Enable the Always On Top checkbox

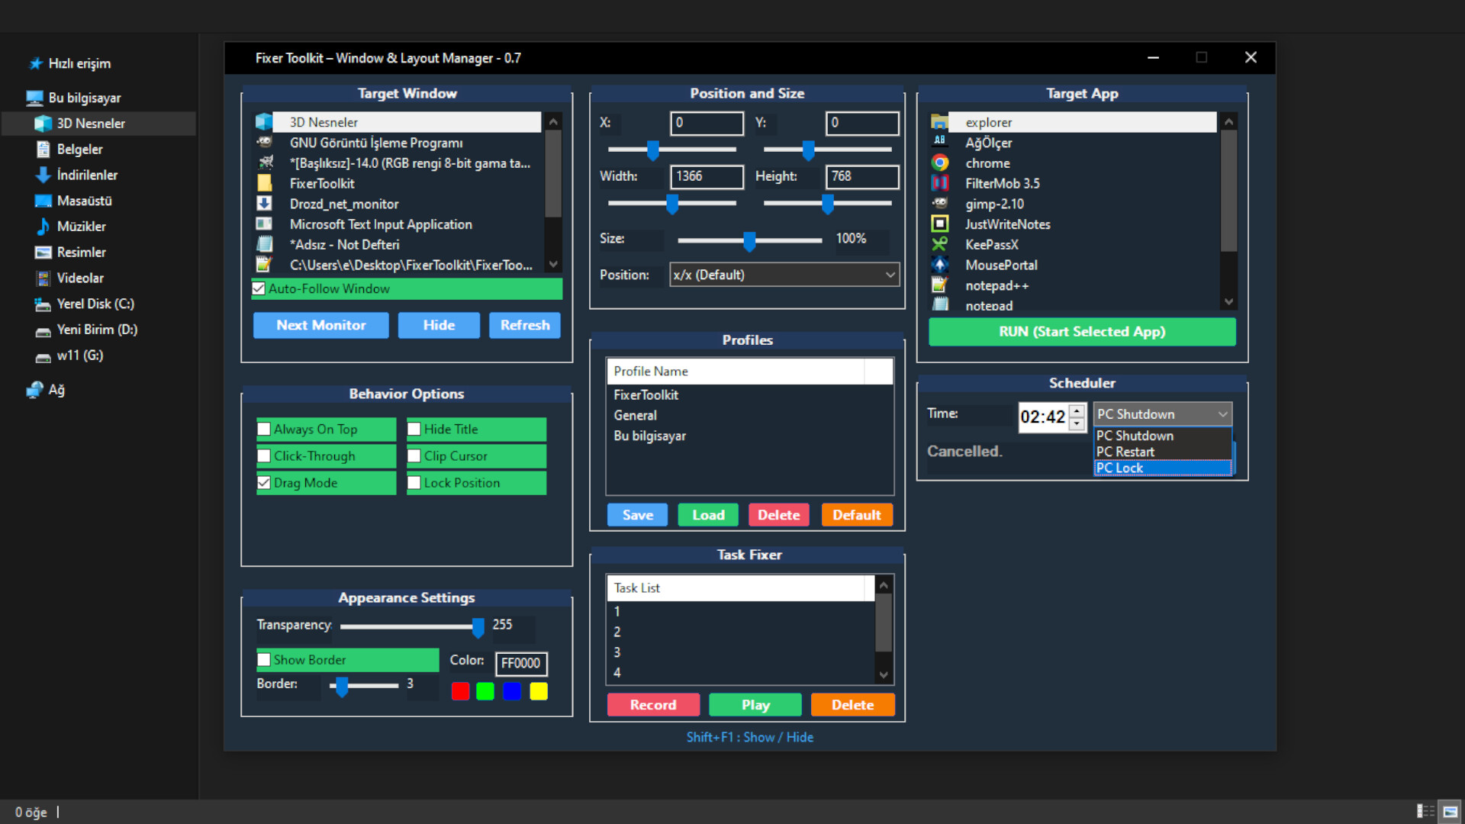coord(263,429)
